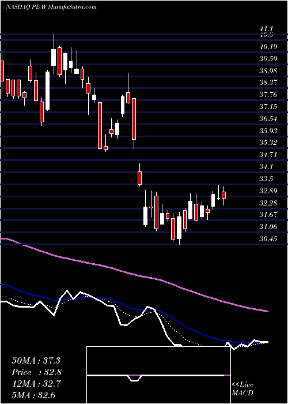288x404 pixels.
Task: Select the 40.19 price level label
Action: (x=268, y=47)
